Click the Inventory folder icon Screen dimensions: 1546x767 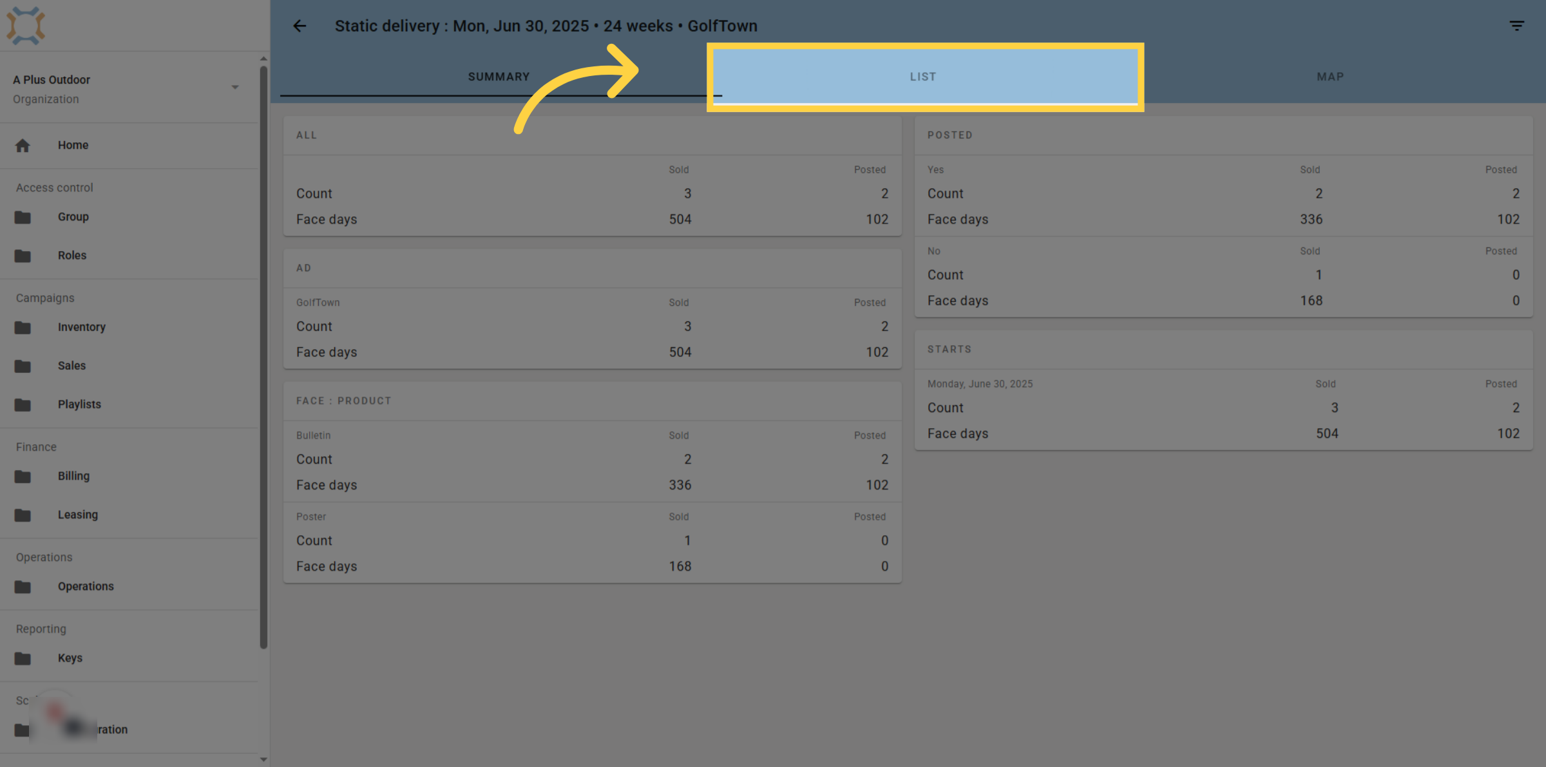(23, 328)
